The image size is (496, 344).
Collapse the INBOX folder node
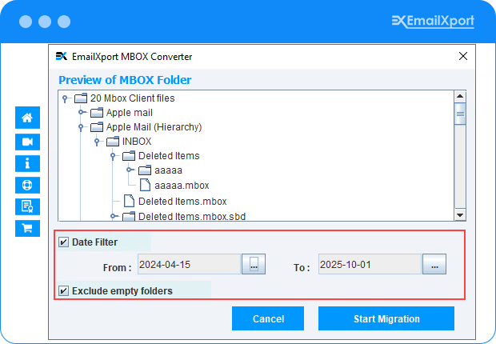coord(97,142)
